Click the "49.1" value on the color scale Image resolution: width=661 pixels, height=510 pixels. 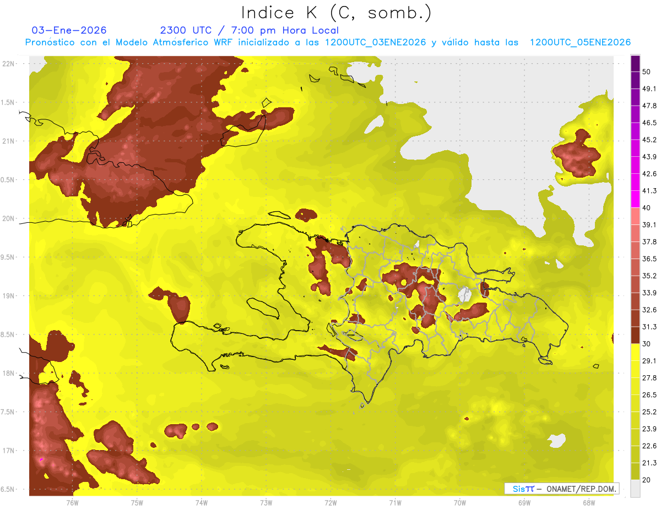[649, 89]
